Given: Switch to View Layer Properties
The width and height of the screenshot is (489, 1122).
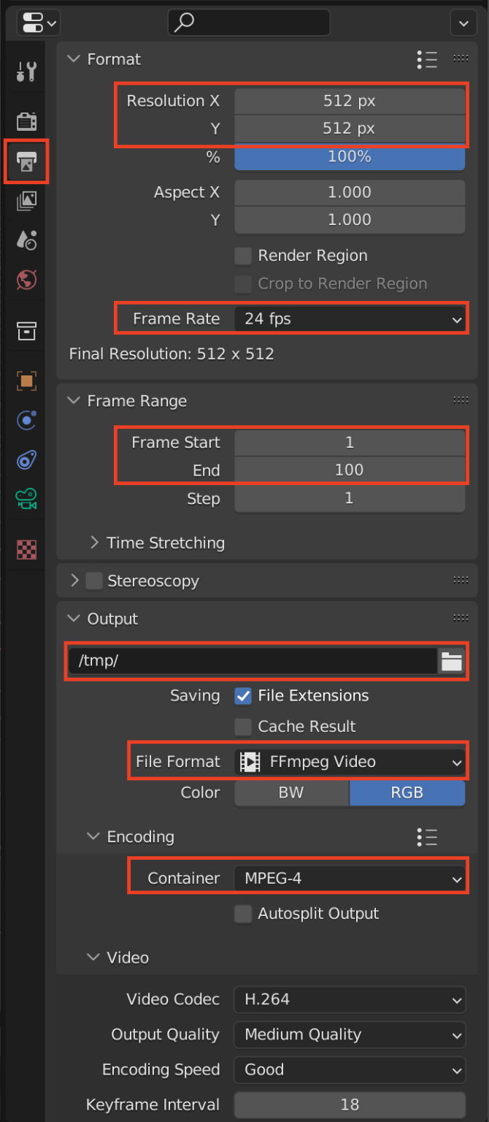Looking at the screenshot, I should tap(26, 201).
